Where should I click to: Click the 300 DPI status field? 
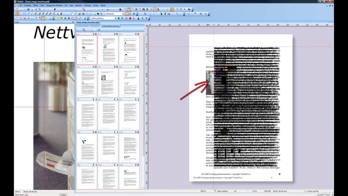[267, 191]
